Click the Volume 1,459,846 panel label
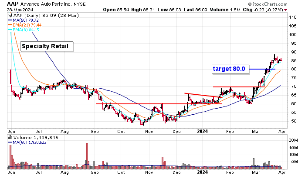This screenshot has width=305, height=176. (x=36, y=138)
